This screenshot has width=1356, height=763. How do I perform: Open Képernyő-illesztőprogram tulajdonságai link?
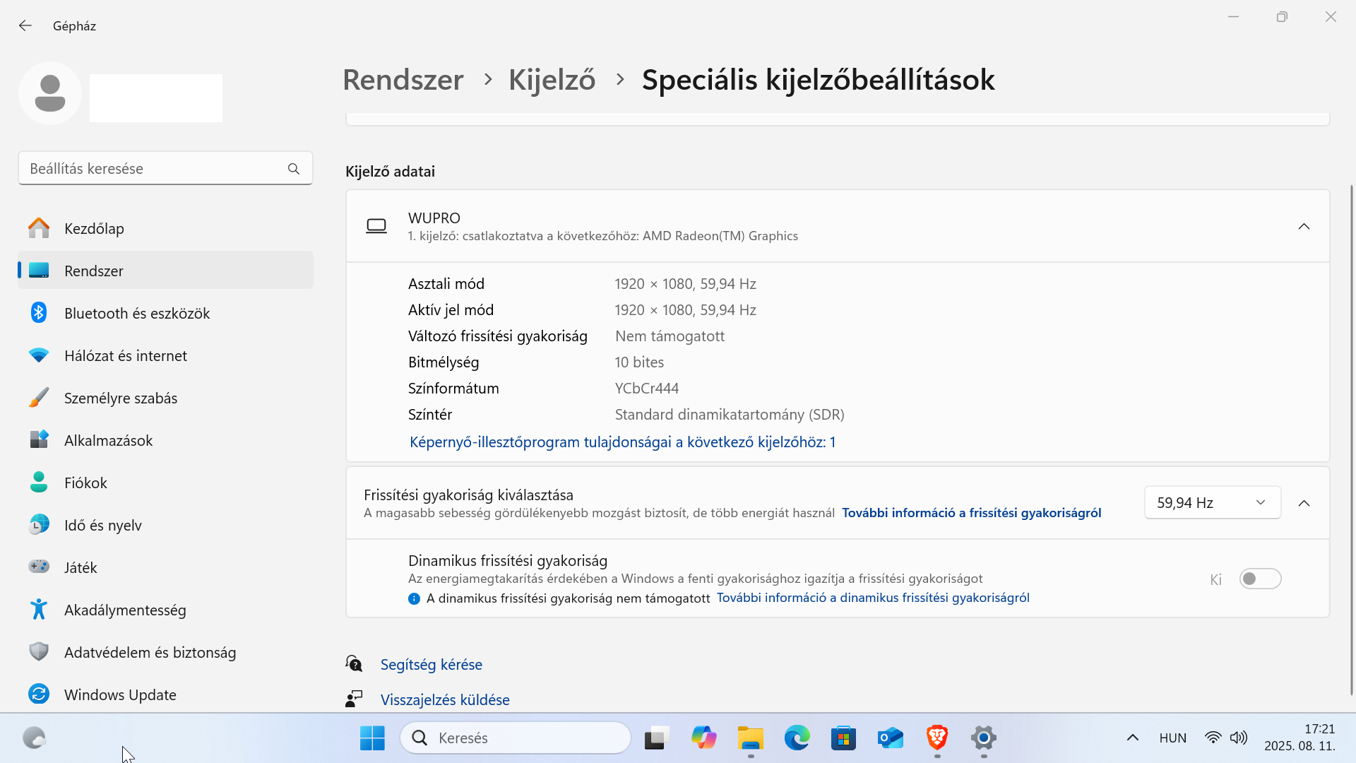pos(622,442)
